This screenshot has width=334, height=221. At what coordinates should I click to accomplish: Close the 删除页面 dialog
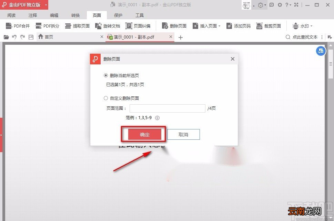pos(233,59)
